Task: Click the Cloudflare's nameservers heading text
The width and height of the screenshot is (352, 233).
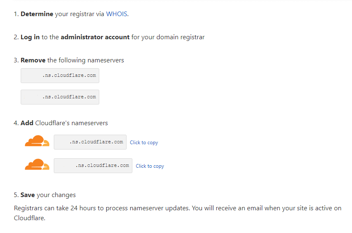Action: (x=72, y=123)
